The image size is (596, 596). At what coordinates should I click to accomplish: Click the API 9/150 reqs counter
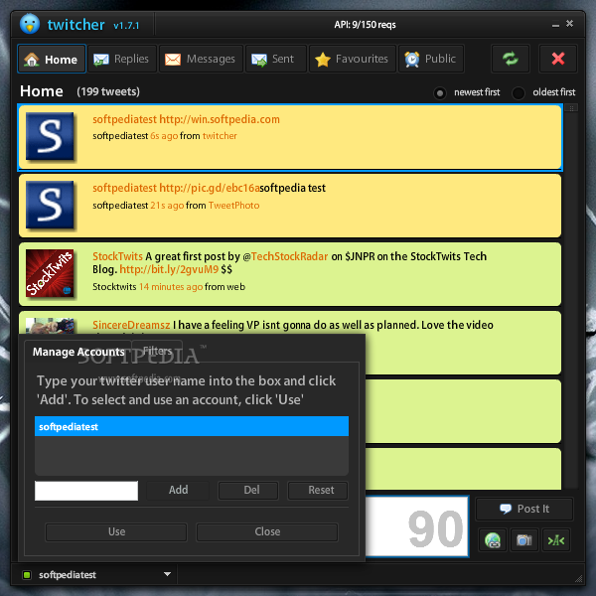pyautogui.click(x=365, y=25)
